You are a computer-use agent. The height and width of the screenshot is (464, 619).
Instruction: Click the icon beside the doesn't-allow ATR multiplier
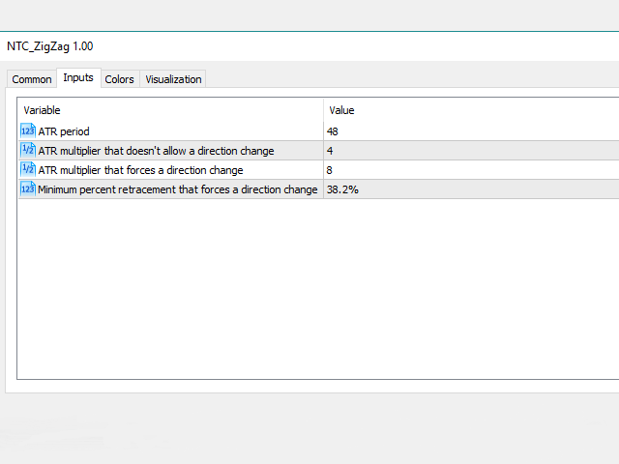pos(27,151)
